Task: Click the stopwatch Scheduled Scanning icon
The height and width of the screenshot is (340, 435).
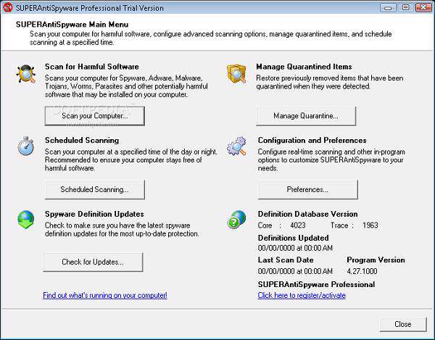Action: 26,146
